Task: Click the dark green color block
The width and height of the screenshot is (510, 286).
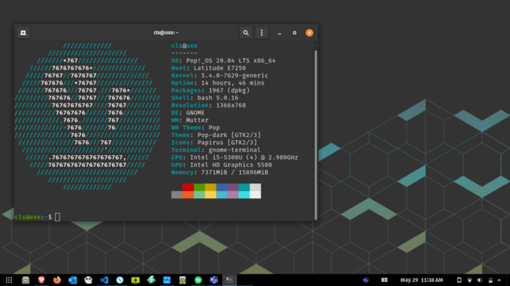Action: 199,187
